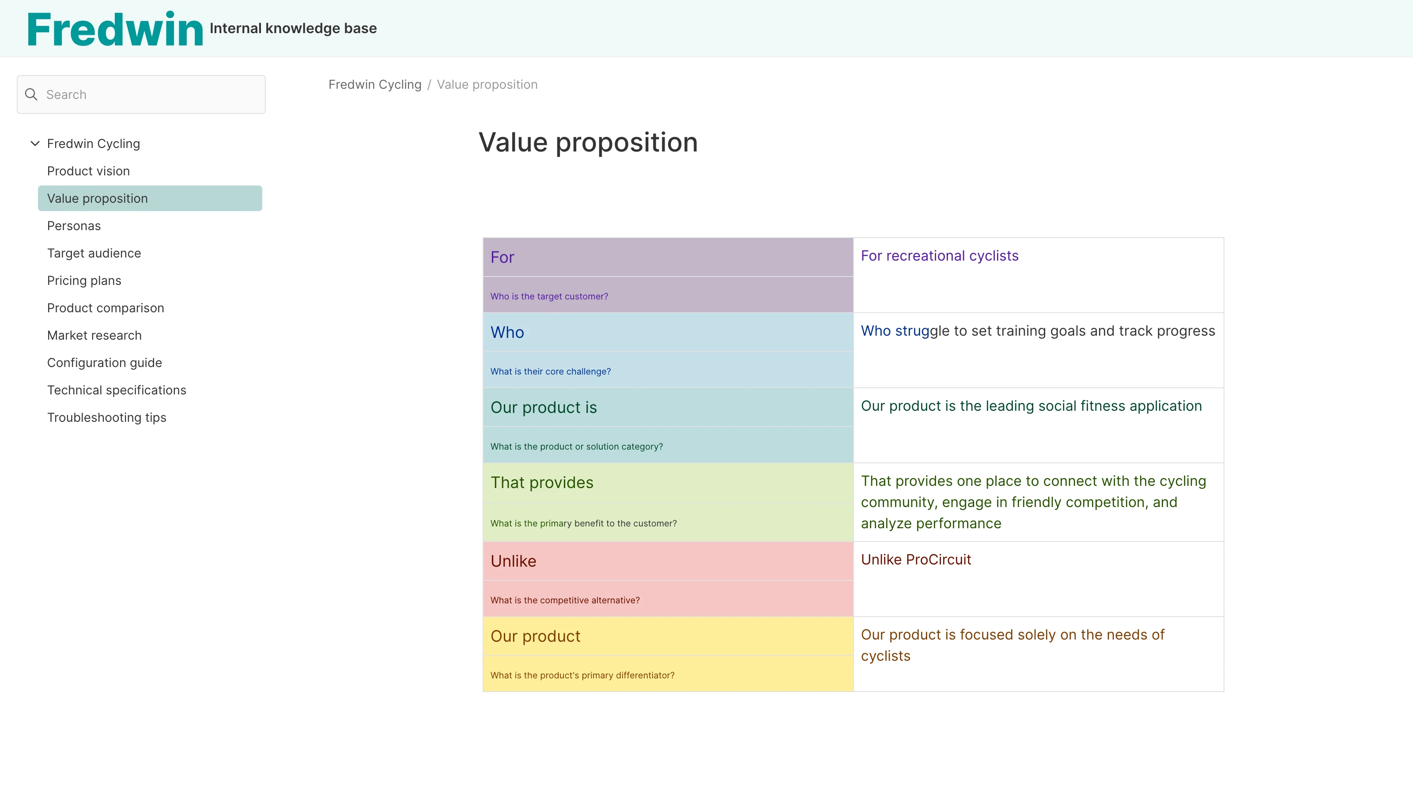Open the Product vision page
Image resolution: width=1413 pixels, height=795 pixels.
point(88,170)
